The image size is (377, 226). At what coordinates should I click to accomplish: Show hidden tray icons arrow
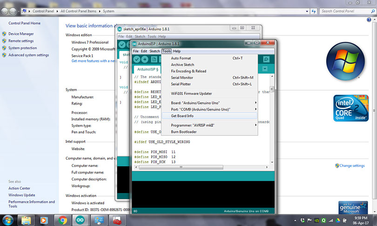[295, 220]
